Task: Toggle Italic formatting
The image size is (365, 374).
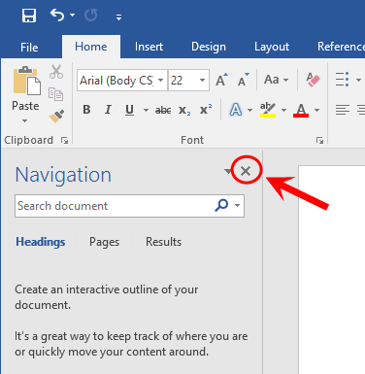Action: 108,110
